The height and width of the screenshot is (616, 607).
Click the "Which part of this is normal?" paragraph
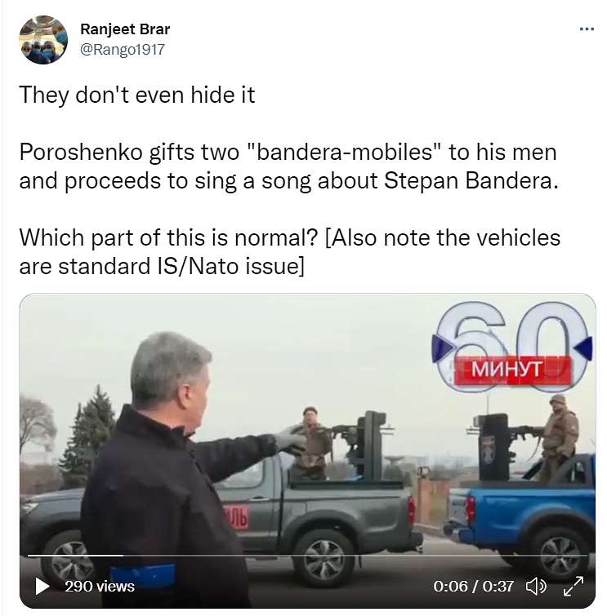point(289,252)
